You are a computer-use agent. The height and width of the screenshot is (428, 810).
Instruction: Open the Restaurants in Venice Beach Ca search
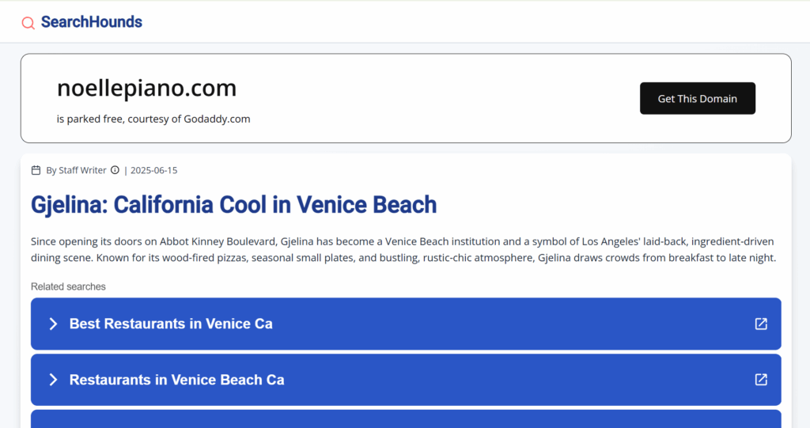pos(406,380)
